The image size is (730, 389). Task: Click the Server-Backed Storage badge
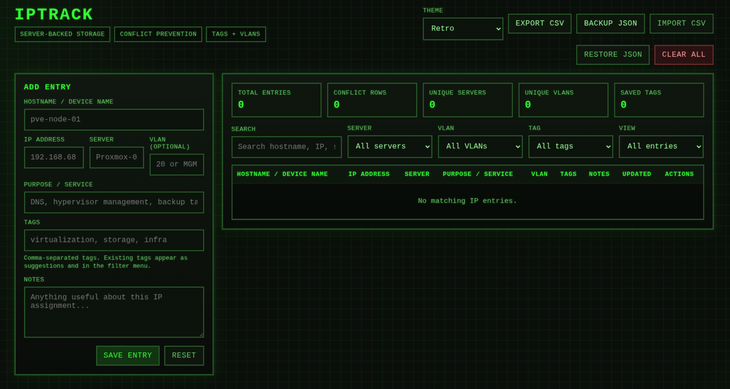(63, 34)
